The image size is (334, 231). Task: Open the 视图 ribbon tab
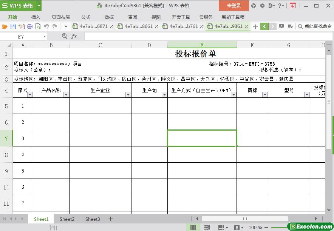[x=156, y=17]
